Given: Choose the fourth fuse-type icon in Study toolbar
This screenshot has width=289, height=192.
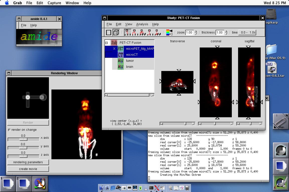Looking at the screenshot, I should pos(150,32).
